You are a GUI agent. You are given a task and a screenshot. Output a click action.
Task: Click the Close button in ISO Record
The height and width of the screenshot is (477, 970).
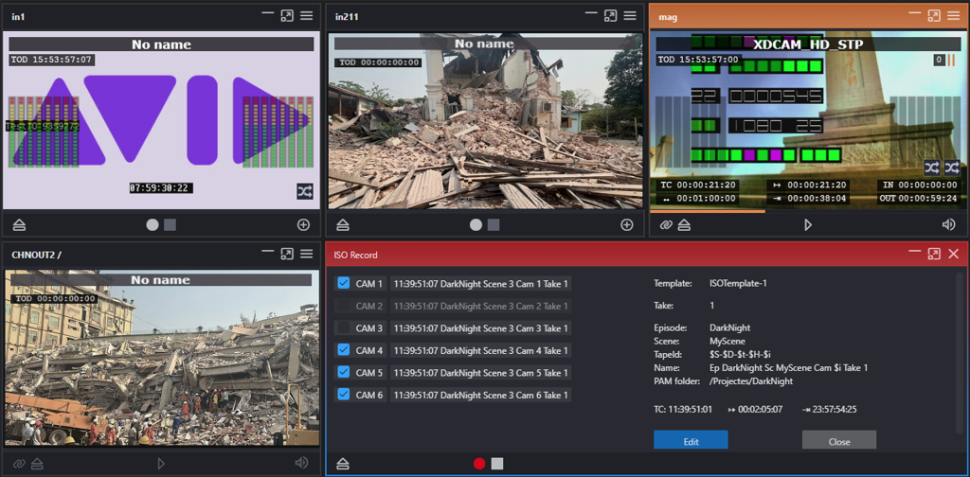click(838, 441)
